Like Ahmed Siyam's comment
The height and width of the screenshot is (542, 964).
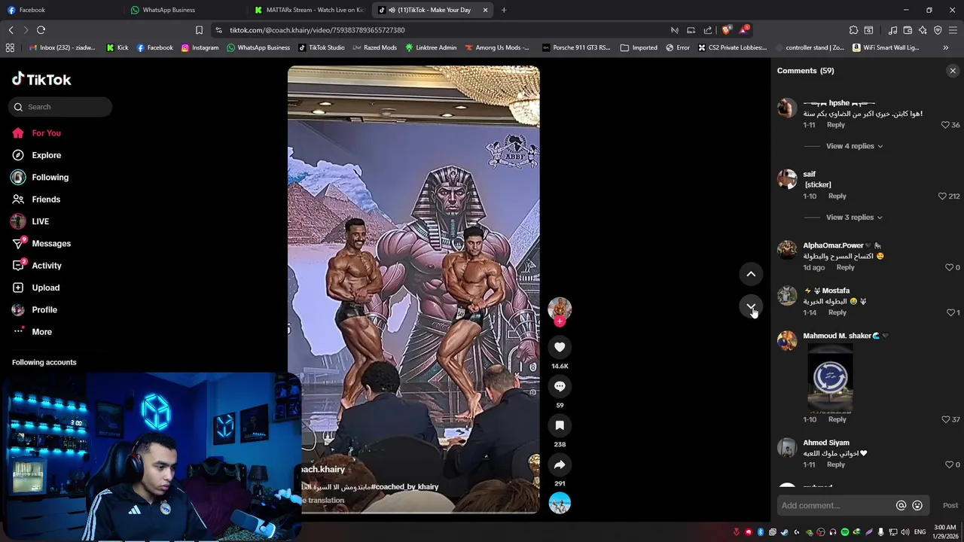(x=949, y=464)
